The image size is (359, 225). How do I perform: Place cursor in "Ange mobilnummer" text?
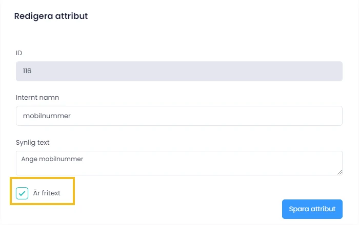point(52,159)
